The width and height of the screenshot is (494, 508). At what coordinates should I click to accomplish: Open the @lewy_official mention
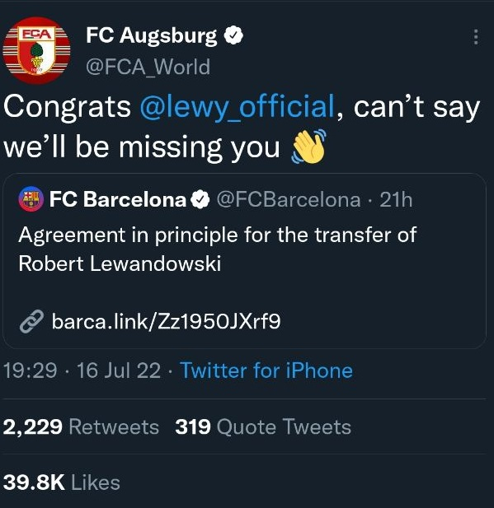click(238, 106)
